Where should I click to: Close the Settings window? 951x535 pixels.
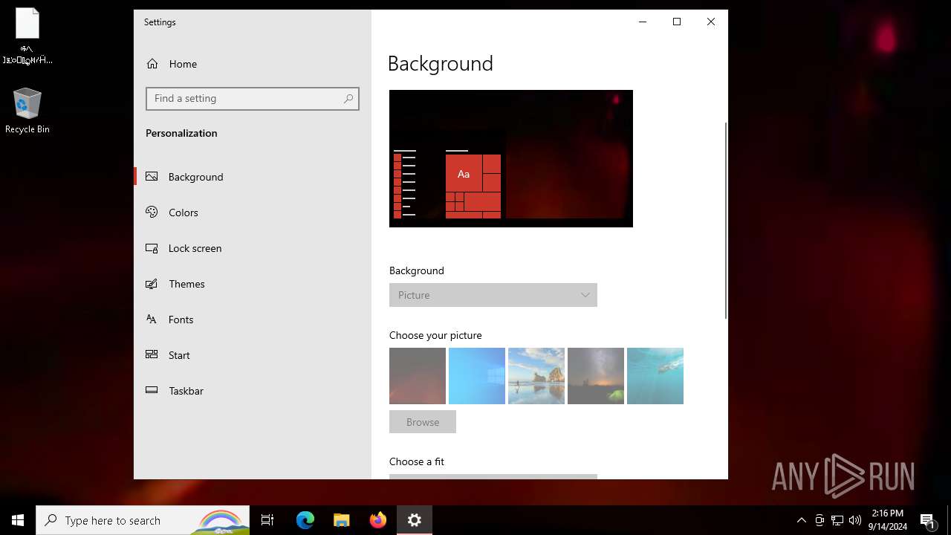coord(711,22)
